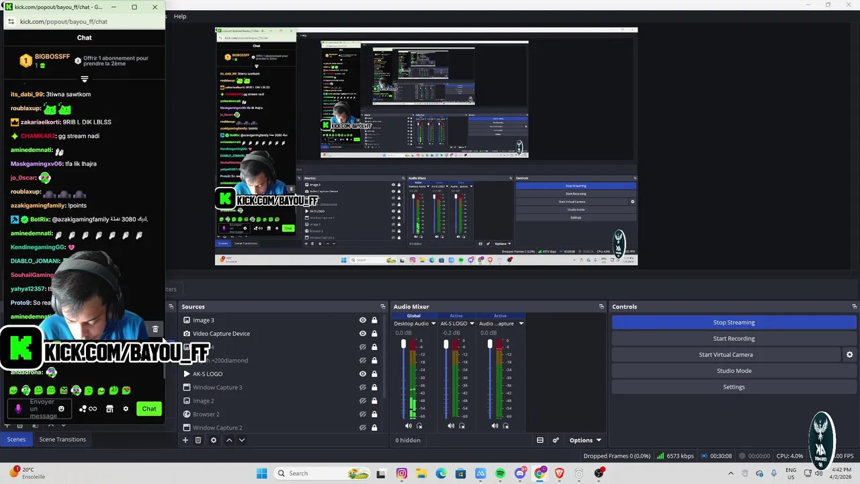
Task: Show Window Capture 3 source eye icon
Action: [363, 387]
